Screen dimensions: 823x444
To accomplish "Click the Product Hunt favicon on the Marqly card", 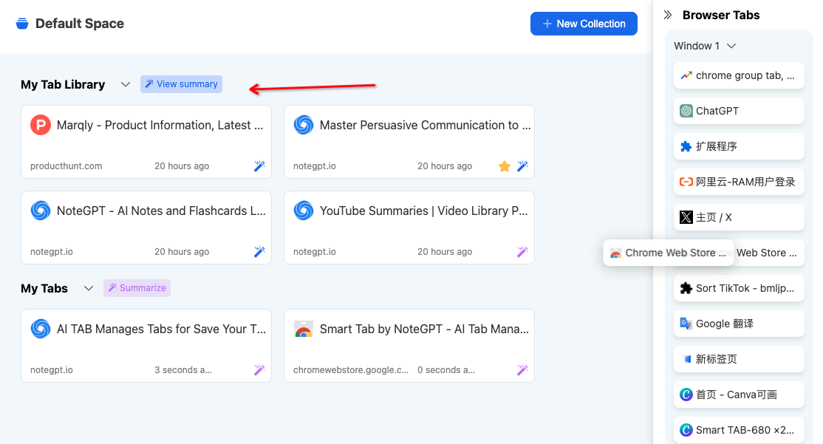I will point(40,125).
